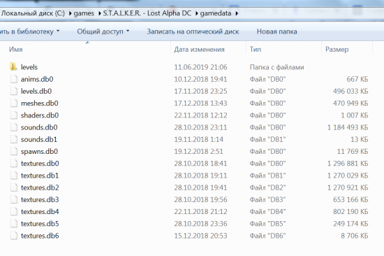Screen dimensions: 384x256
Task: Go to games folder breadcrumb
Action: (84, 13)
